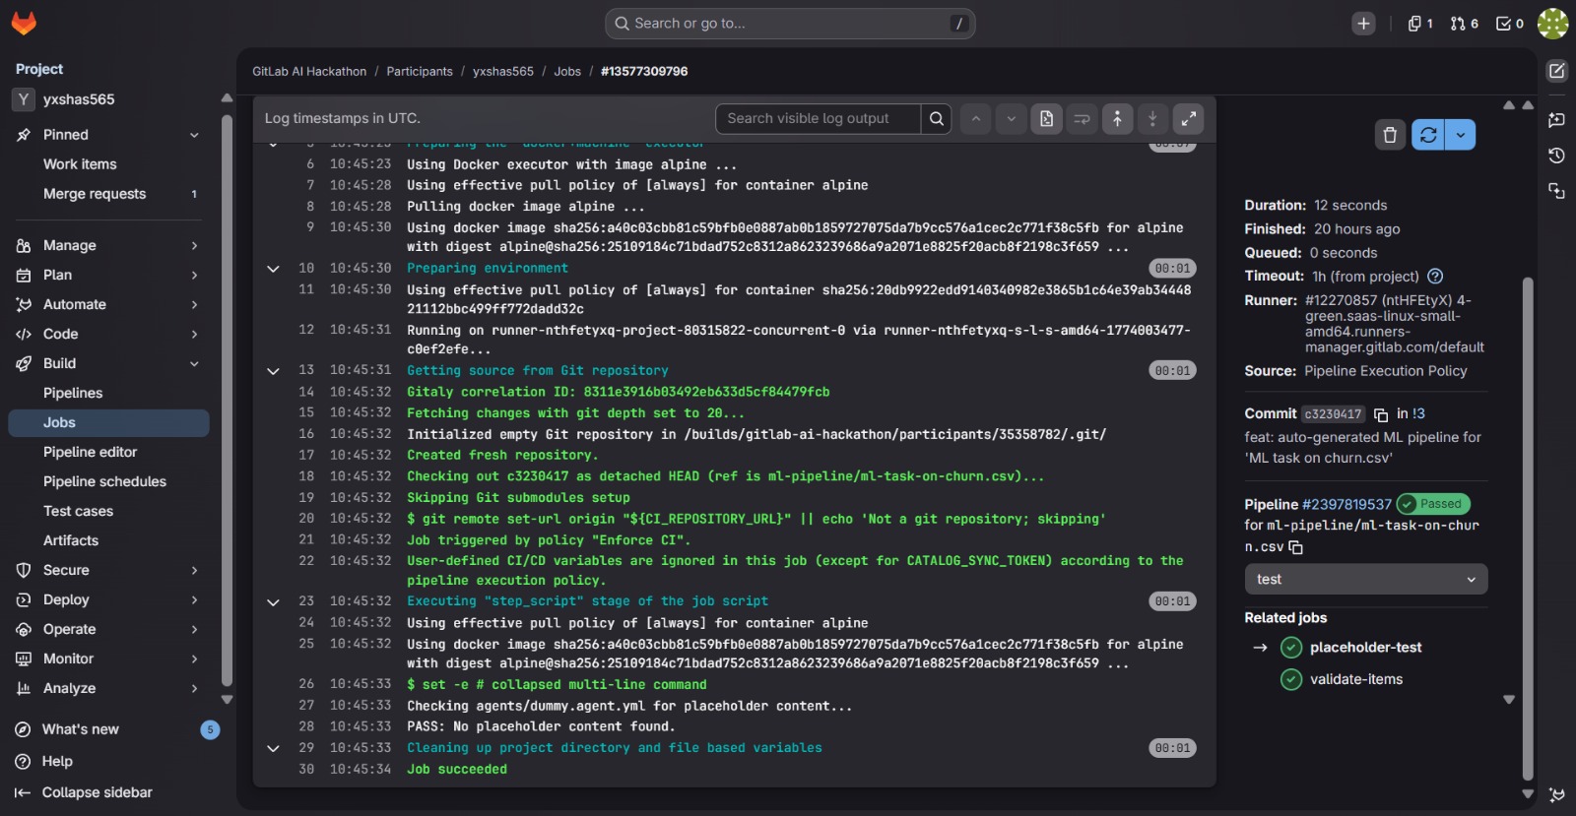Viewport: 1576px width, 816px height.
Task: Open assigned issues counter icon
Action: pyautogui.click(x=1420, y=24)
